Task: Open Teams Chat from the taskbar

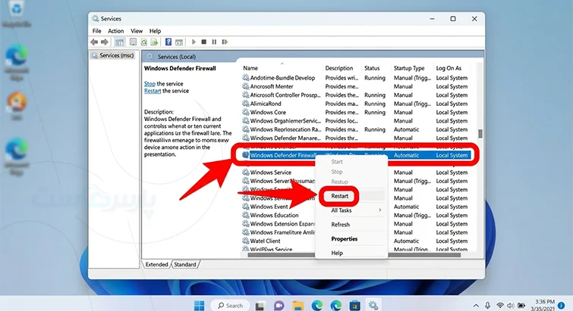Action: point(279,306)
